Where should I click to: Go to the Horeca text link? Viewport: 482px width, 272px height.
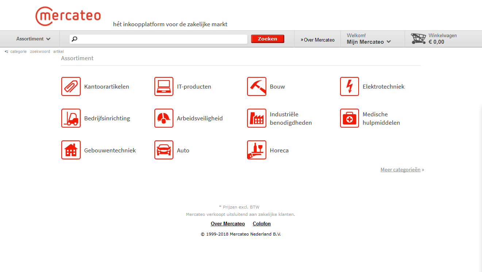pyautogui.click(x=279, y=150)
